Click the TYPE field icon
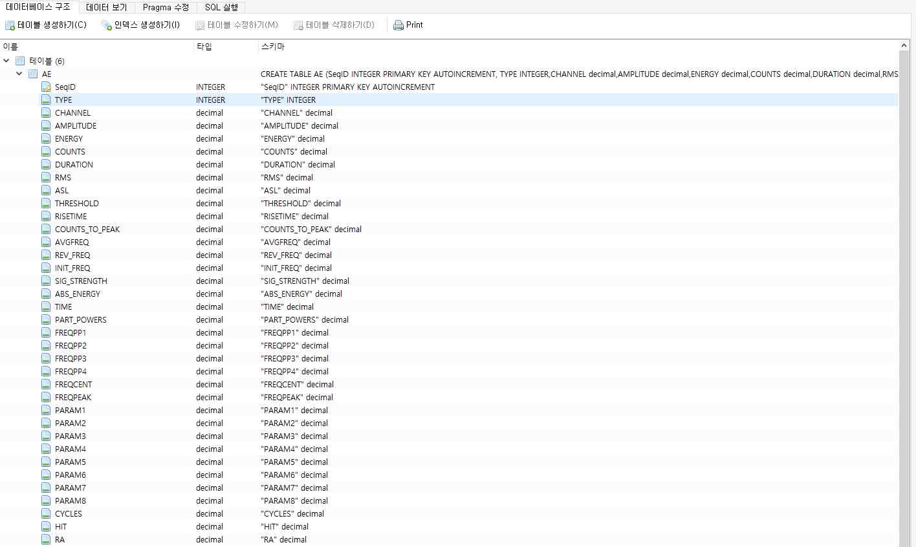The height and width of the screenshot is (547, 916). 46,100
